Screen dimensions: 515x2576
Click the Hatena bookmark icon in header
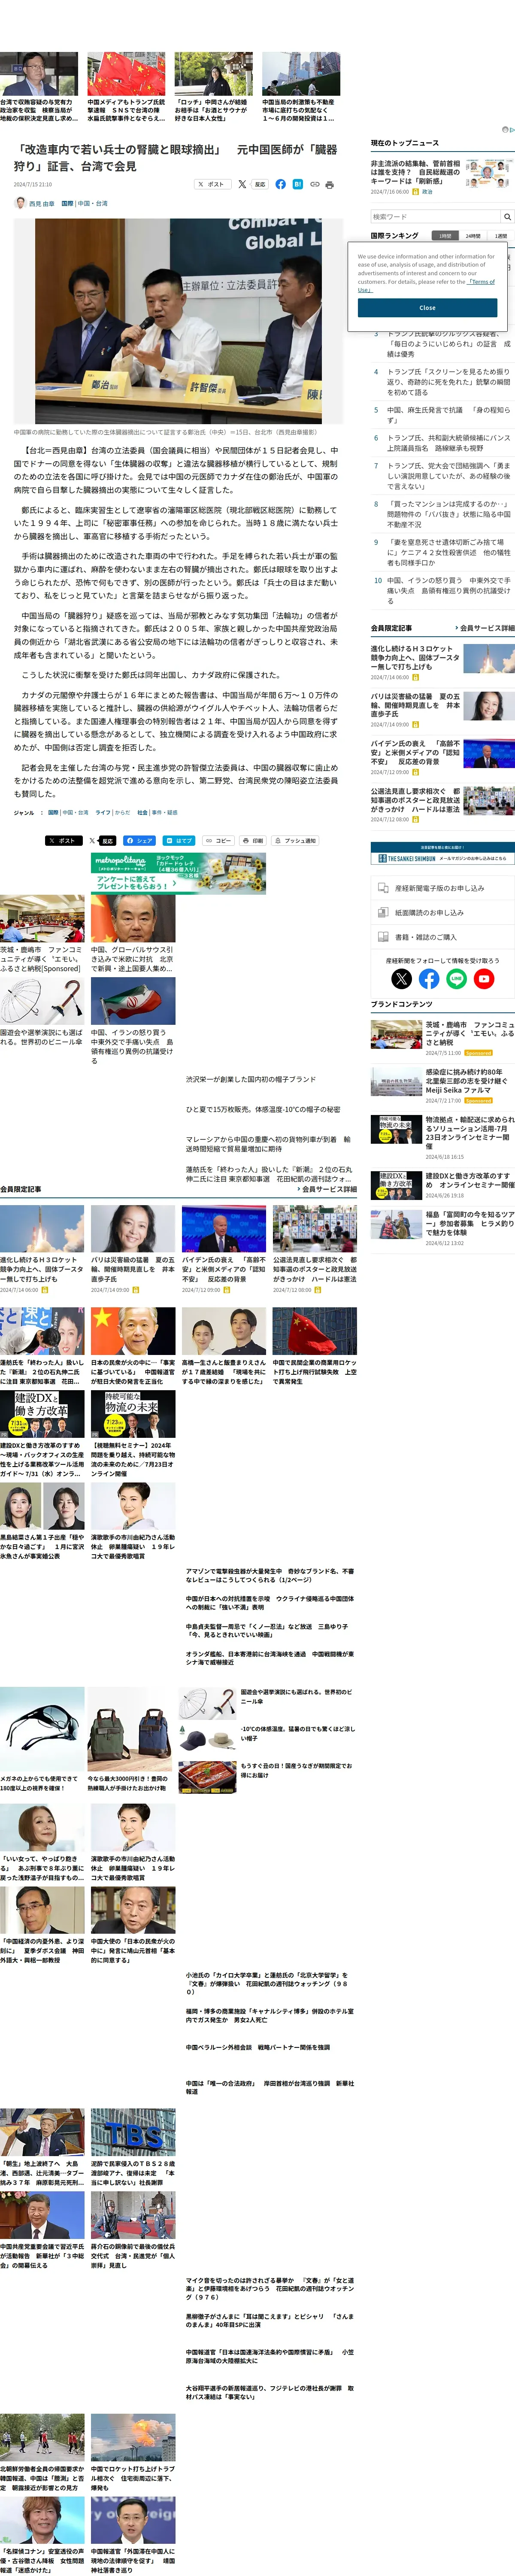(298, 184)
